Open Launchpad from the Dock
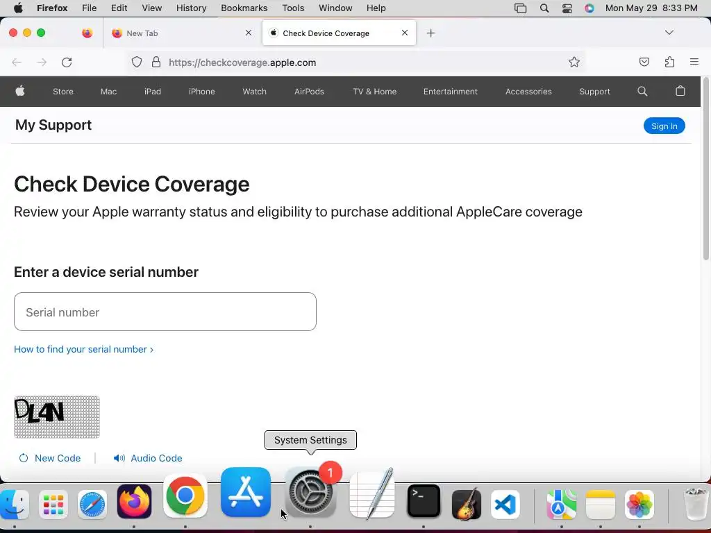711x533 pixels. click(53, 504)
